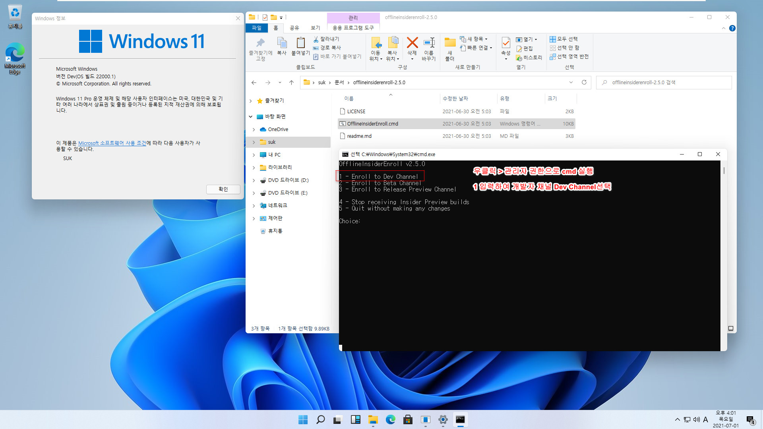
Task: Select suk folder in navigation pane
Action: click(272, 142)
